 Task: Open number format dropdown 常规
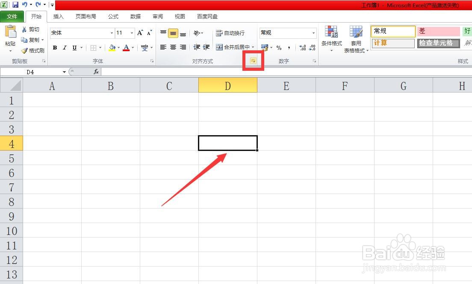point(314,33)
